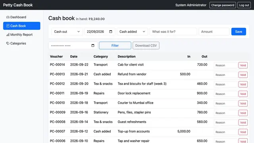Image resolution: width=254 pixels, height=143 pixels.
Task: Click the Monthly Report bar chart icon
Action: (8, 35)
